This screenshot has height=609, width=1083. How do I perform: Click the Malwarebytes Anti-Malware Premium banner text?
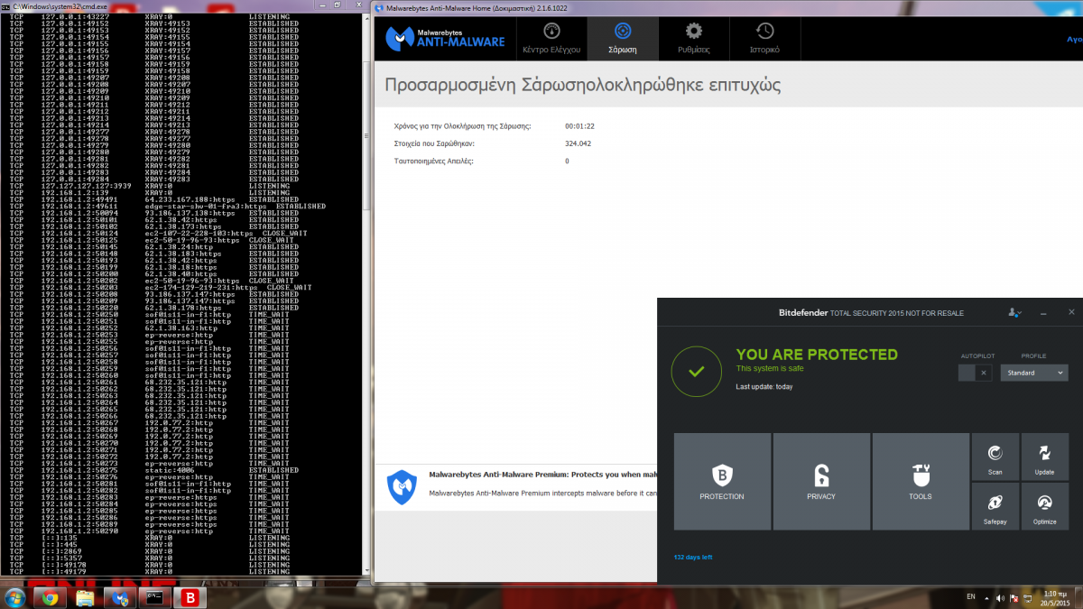[x=541, y=474]
